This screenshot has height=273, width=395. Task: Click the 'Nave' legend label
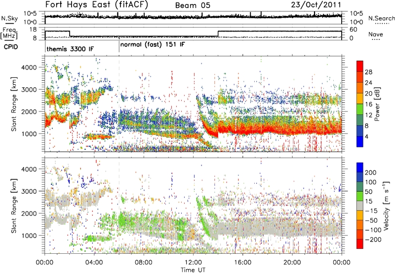[x=375, y=34]
